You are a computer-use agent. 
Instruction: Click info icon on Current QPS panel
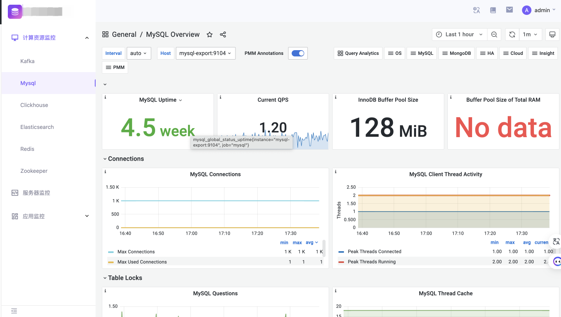pos(221,97)
